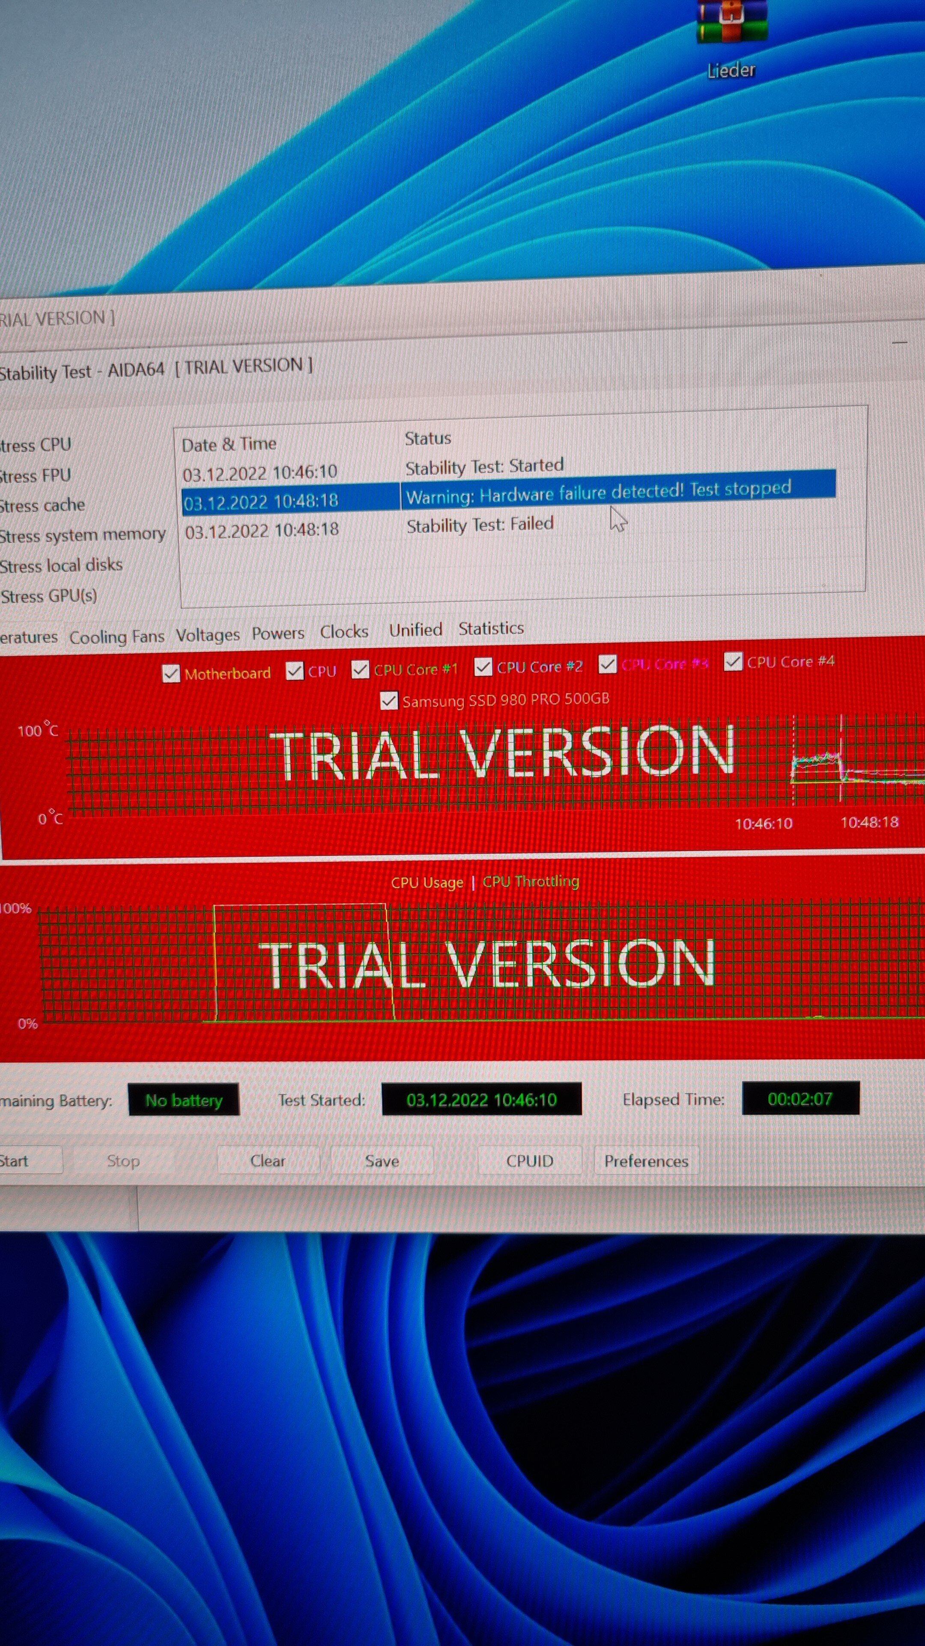The height and width of the screenshot is (1646, 925).
Task: Switch to the Voltages tab
Action: 207,634
